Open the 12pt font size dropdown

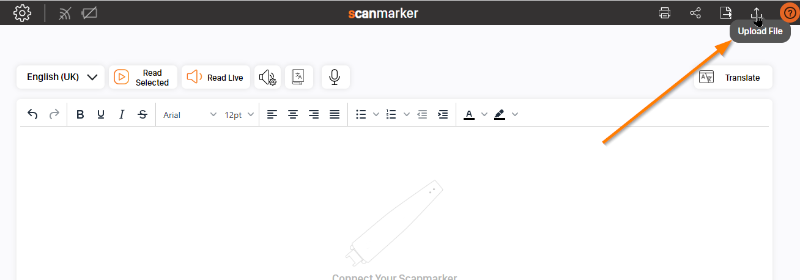239,114
